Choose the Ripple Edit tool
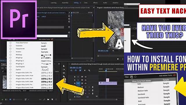 tap(64, 73)
